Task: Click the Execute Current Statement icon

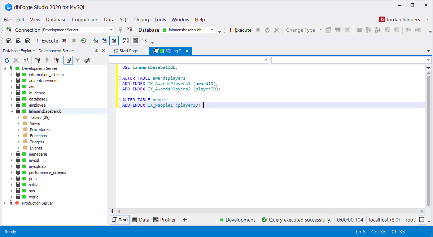Action: pos(64,41)
